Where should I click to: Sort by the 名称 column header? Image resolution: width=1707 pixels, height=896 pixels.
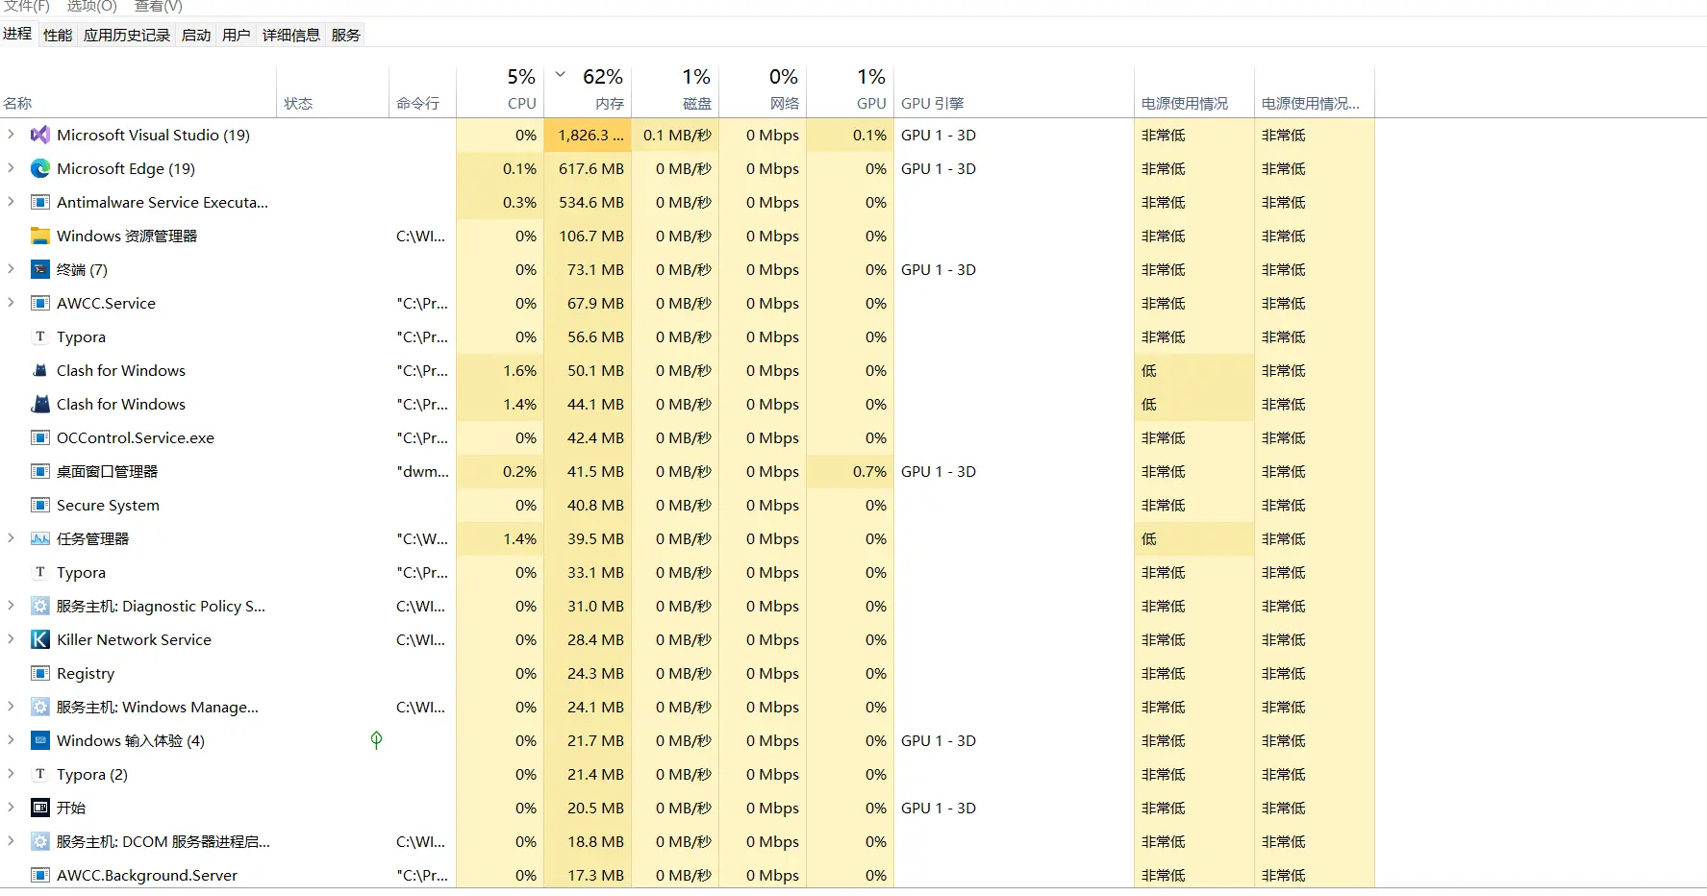[17, 103]
